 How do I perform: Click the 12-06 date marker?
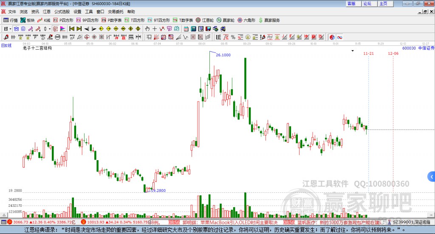click(x=393, y=54)
